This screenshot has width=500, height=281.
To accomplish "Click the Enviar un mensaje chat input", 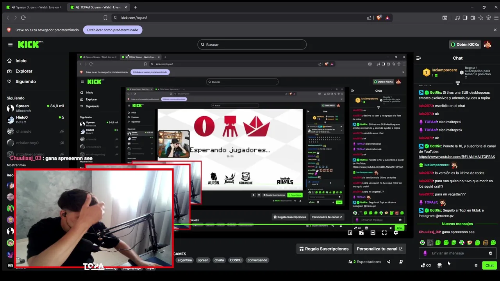I will point(458,253).
